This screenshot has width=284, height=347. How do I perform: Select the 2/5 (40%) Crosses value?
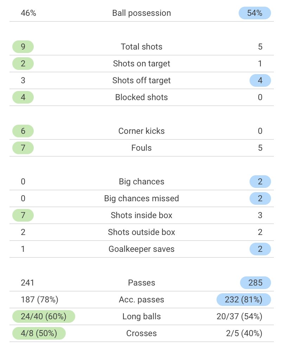click(x=244, y=333)
